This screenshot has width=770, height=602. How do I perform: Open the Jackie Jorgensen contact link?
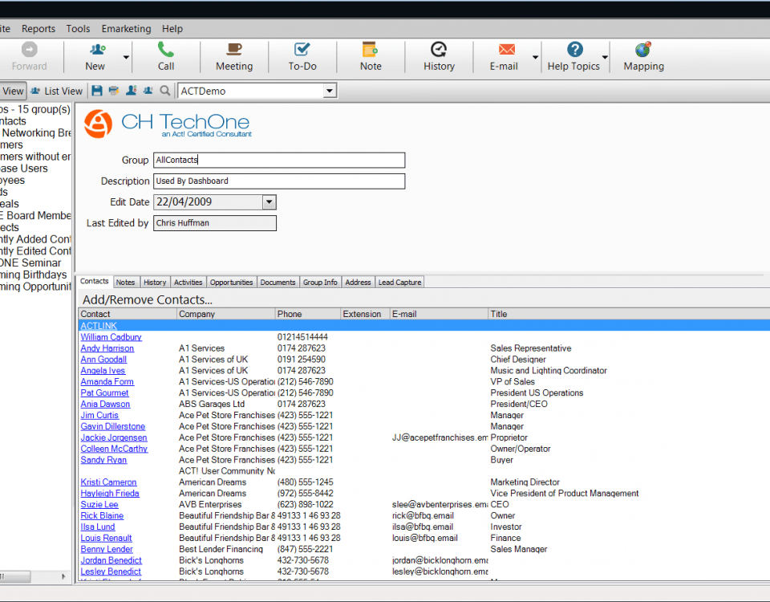point(114,438)
